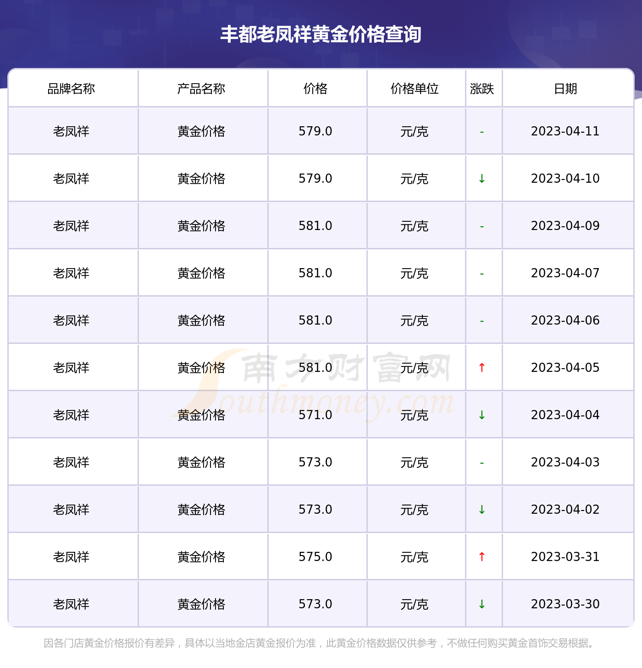Image resolution: width=642 pixels, height=668 pixels.
Task: Click the green down arrow for 2023-04-10
Action: [482, 179]
